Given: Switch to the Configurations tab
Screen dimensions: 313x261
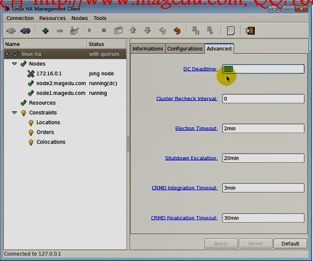Looking at the screenshot, I should 185,48.
